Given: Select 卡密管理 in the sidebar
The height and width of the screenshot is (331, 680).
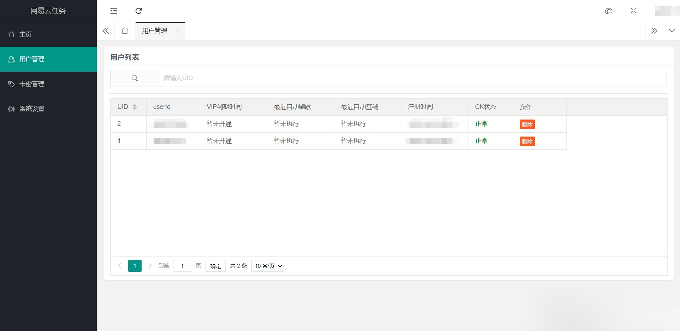Looking at the screenshot, I should pos(32,84).
